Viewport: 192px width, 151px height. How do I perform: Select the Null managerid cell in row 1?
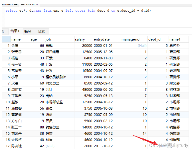134,46
